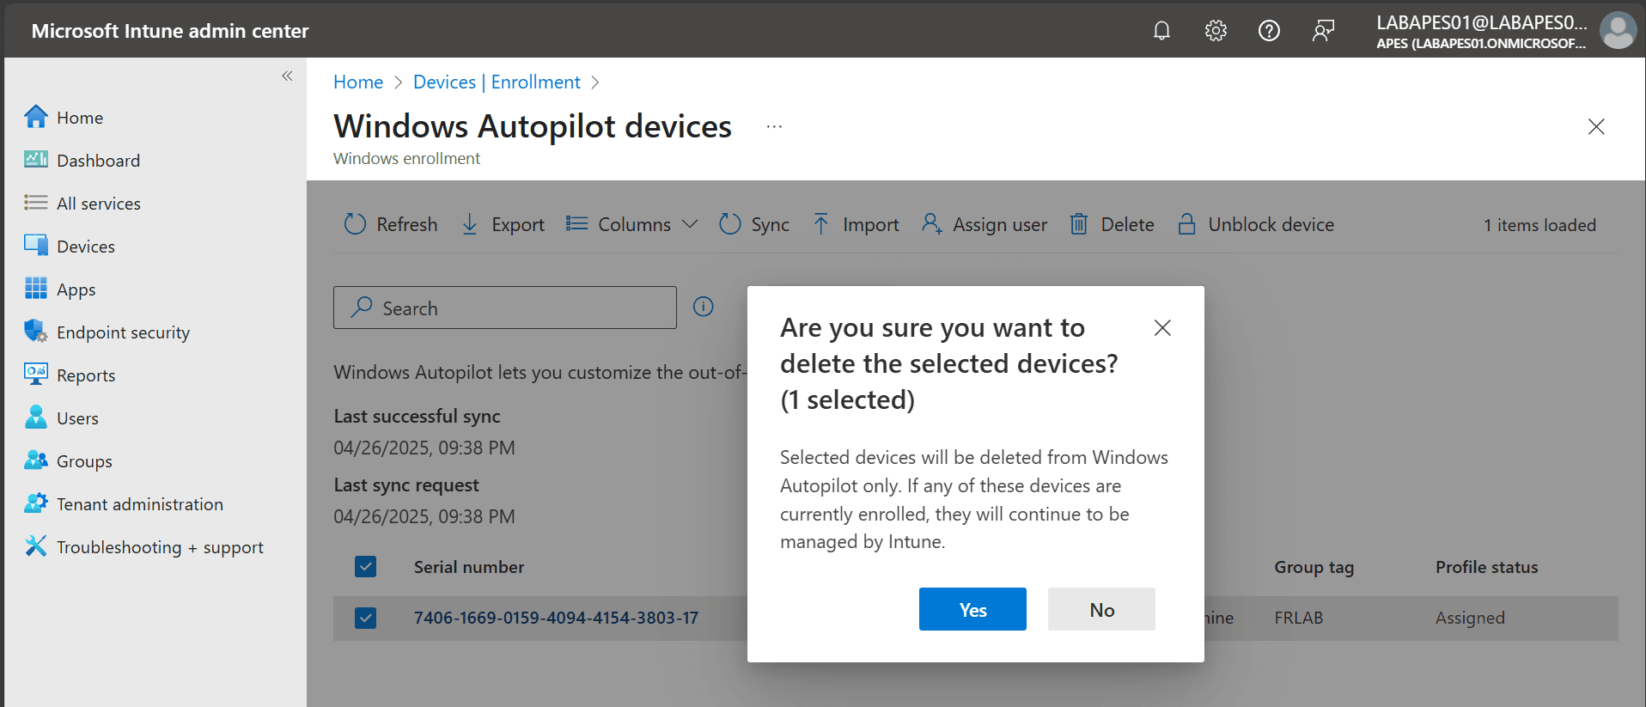Toggle the select-all checkbox in table header
This screenshot has width=1646, height=707.
point(366,566)
